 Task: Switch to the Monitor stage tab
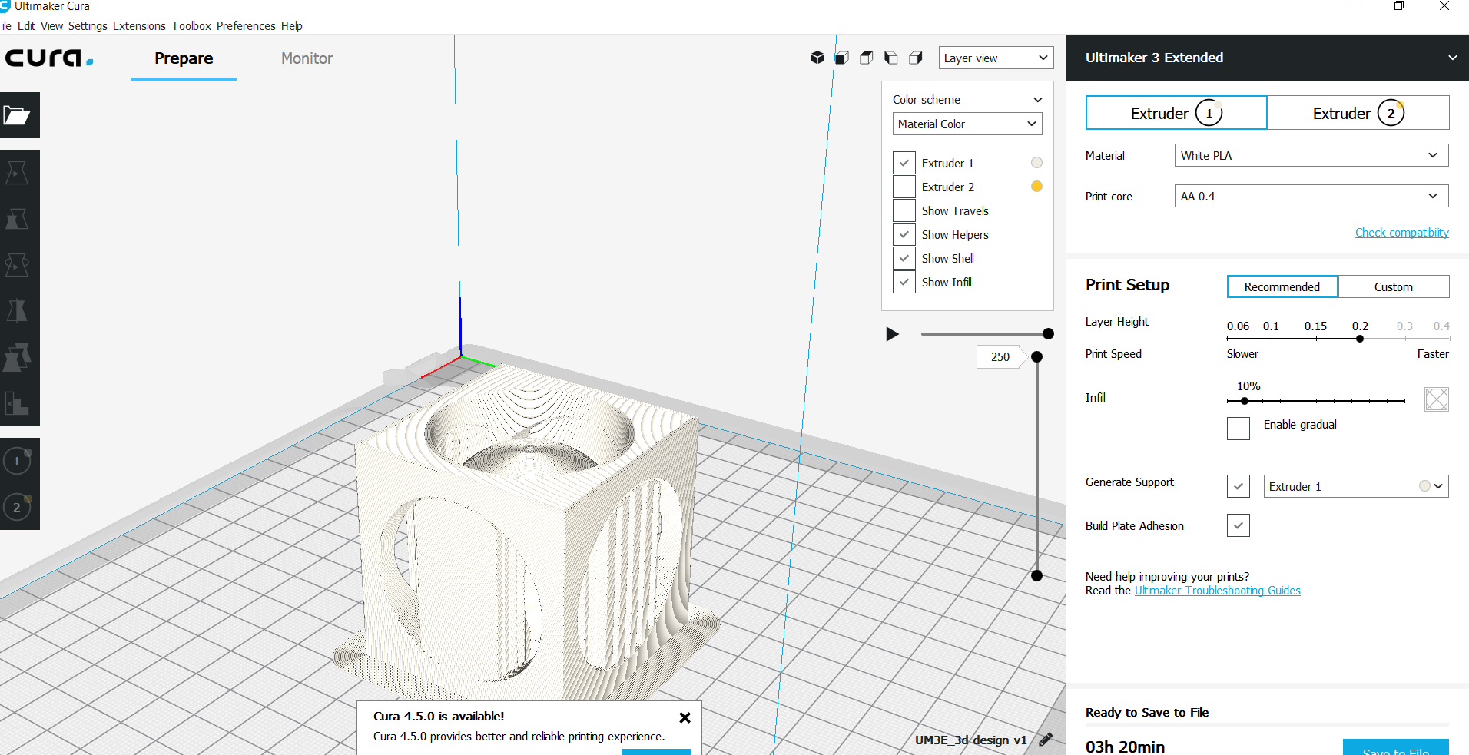pyautogui.click(x=307, y=58)
